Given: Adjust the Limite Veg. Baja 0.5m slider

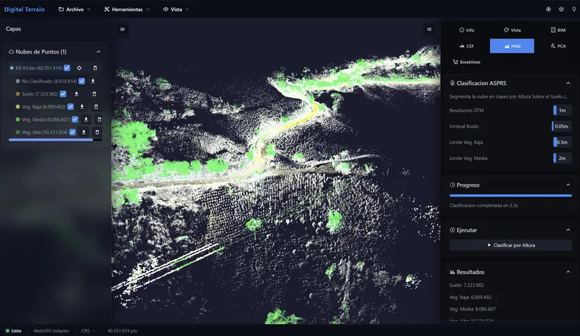Looking at the screenshot, I should 563,142.
